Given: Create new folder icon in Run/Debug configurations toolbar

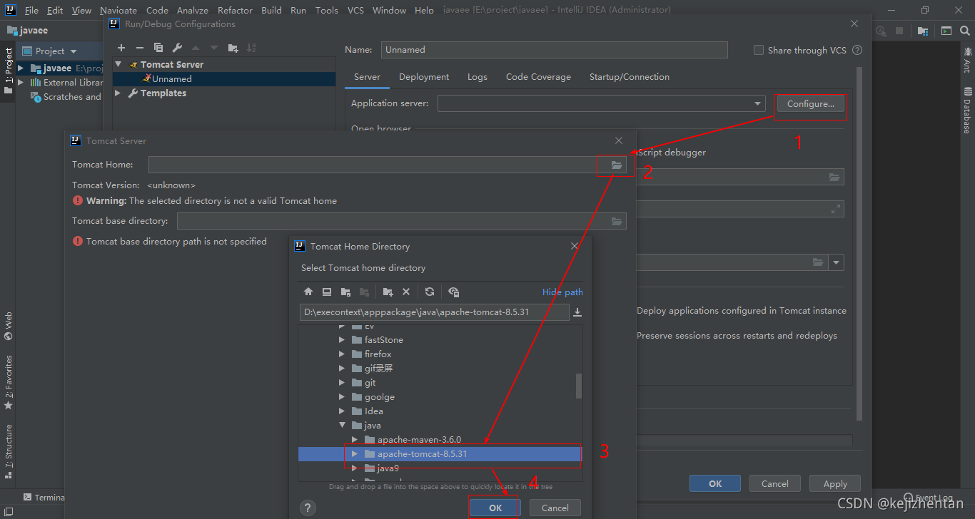Looking at the screenshot, I should point(233,48).
